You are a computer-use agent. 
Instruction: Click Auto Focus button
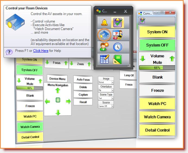point(83,80)
